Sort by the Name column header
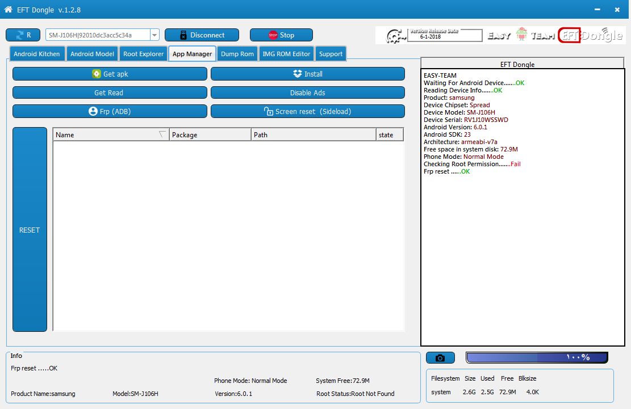The height and width of the screenshot is (409, 631). click(x=111, y=135)
